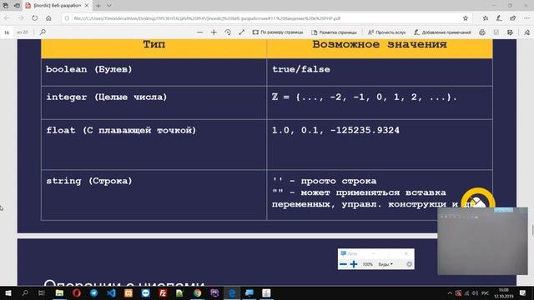The image size is (534, 300).
Task: Rotate the PDF page
Action: click(x=228, y=32)
